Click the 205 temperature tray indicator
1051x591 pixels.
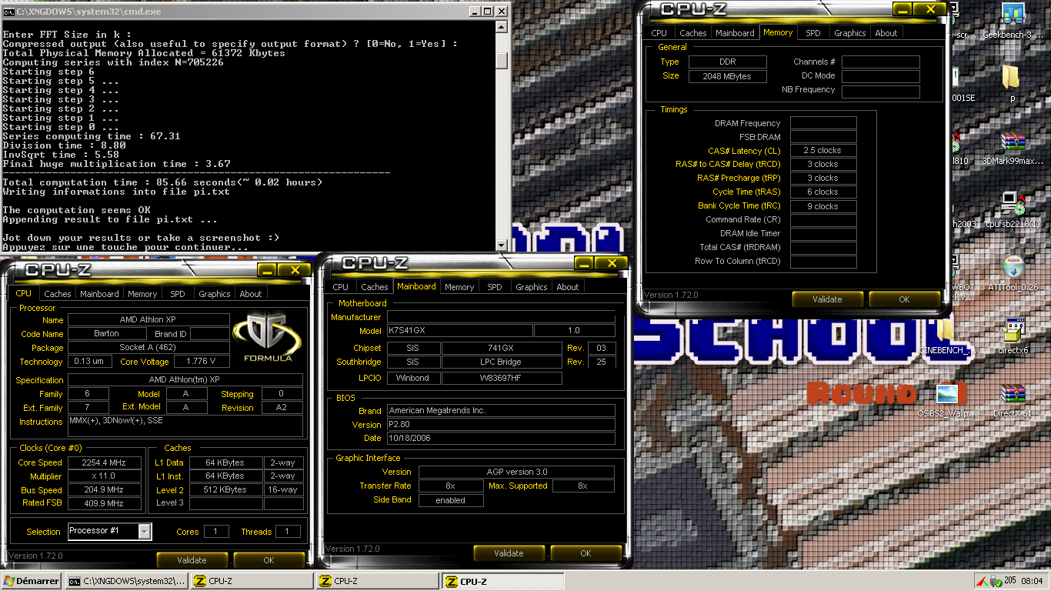pyautogui.click(x=1009, y=581)
